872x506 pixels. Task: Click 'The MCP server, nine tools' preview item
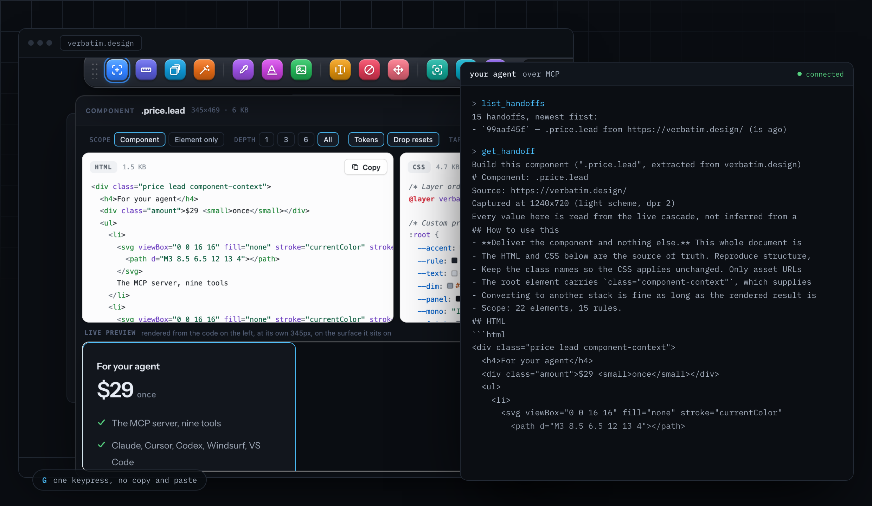[166, 423]
